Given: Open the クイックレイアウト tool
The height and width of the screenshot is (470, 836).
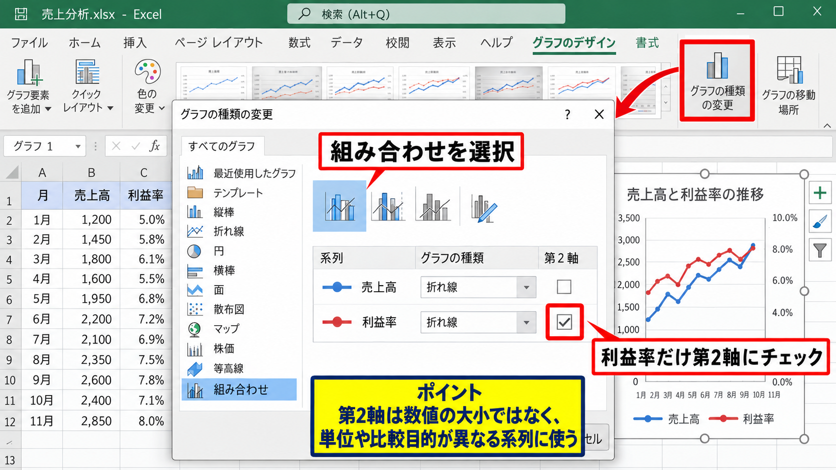Looking at the screenshot, I should [x=87, y=86].
